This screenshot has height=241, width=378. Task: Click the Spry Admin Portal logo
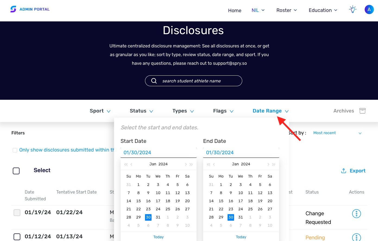coord(30,9)
